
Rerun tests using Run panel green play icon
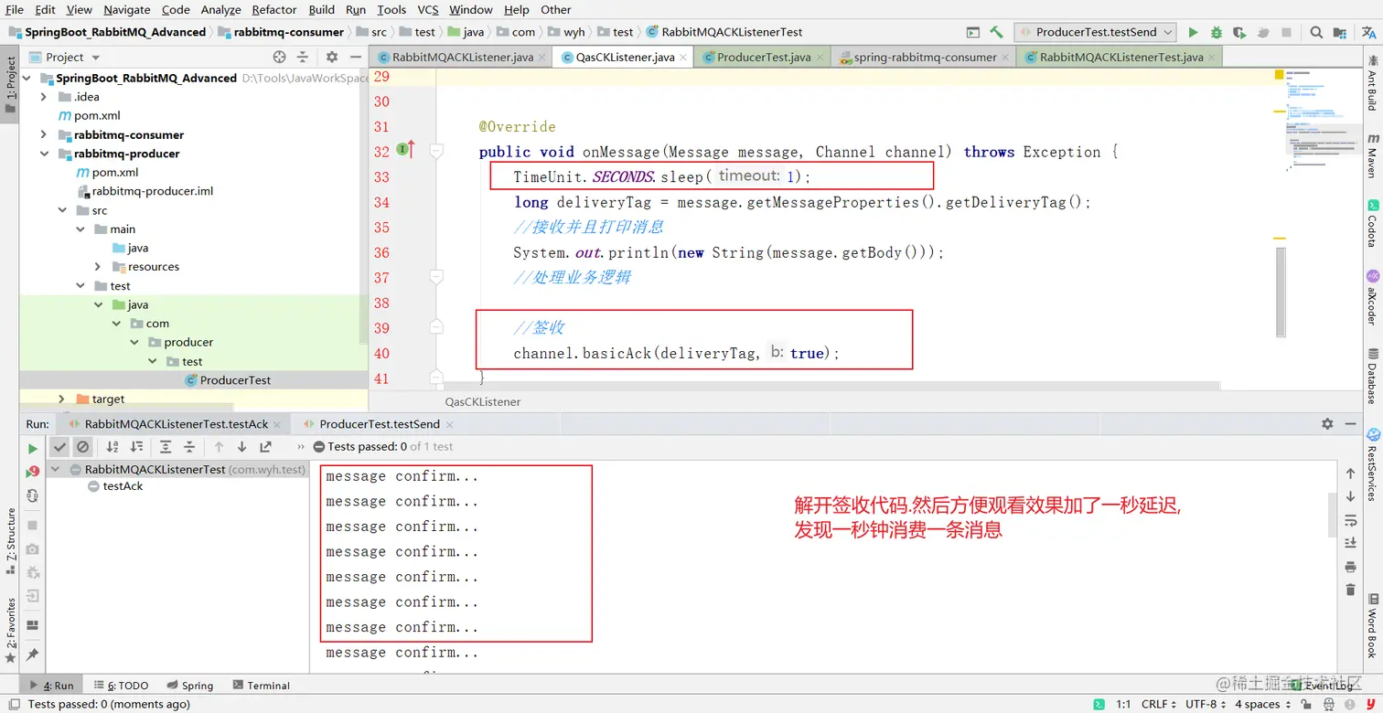[x=33, y=449]
